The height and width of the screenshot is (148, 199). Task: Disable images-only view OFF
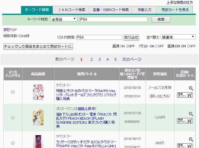(192, 46)
